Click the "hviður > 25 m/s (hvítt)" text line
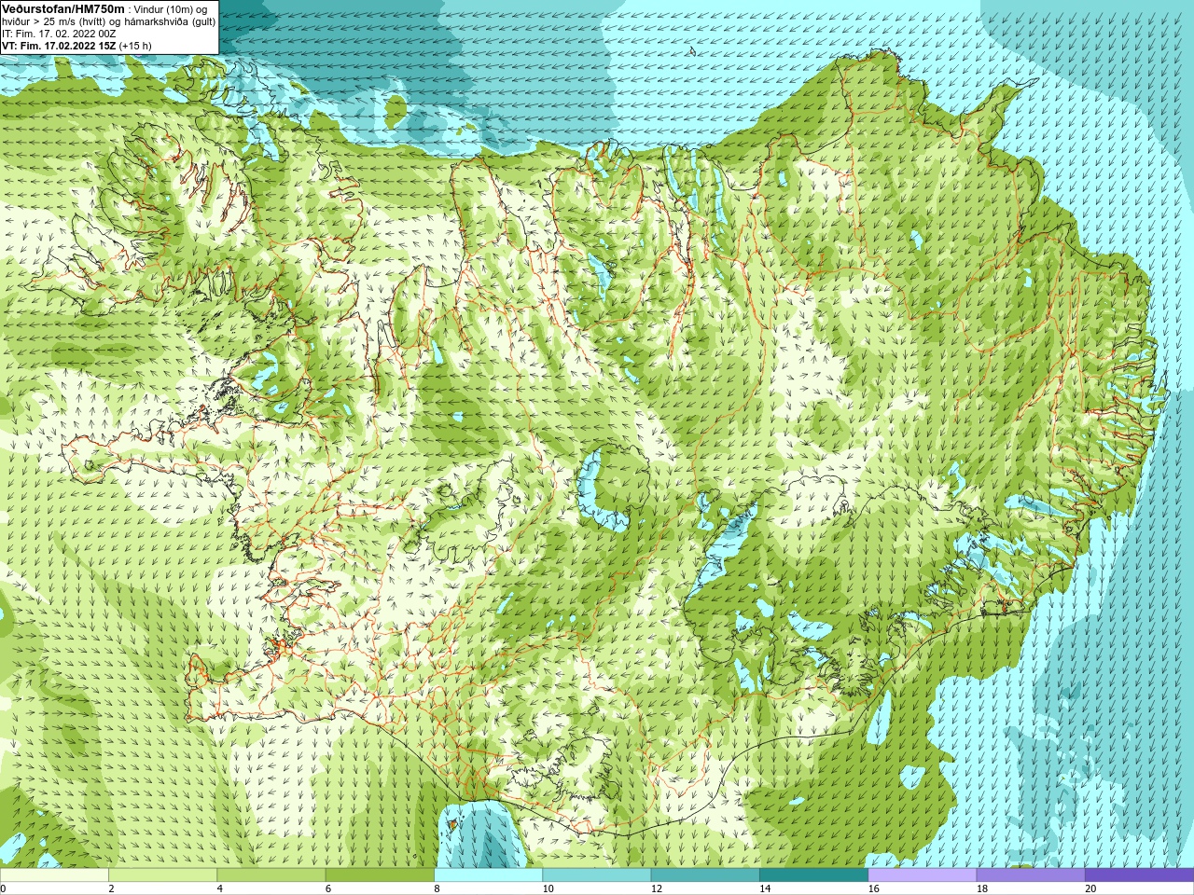Screen dimensions: 1194x895 [x=56, y=21]
